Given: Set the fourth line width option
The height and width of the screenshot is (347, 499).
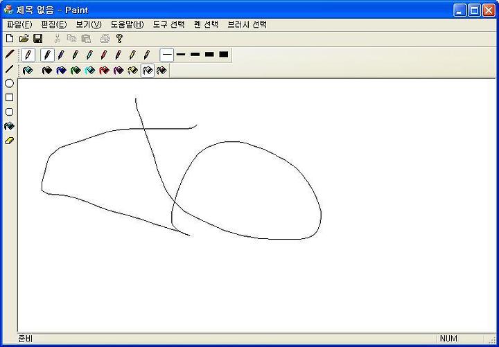Looking at the screenshot, I should coord(209,55).
